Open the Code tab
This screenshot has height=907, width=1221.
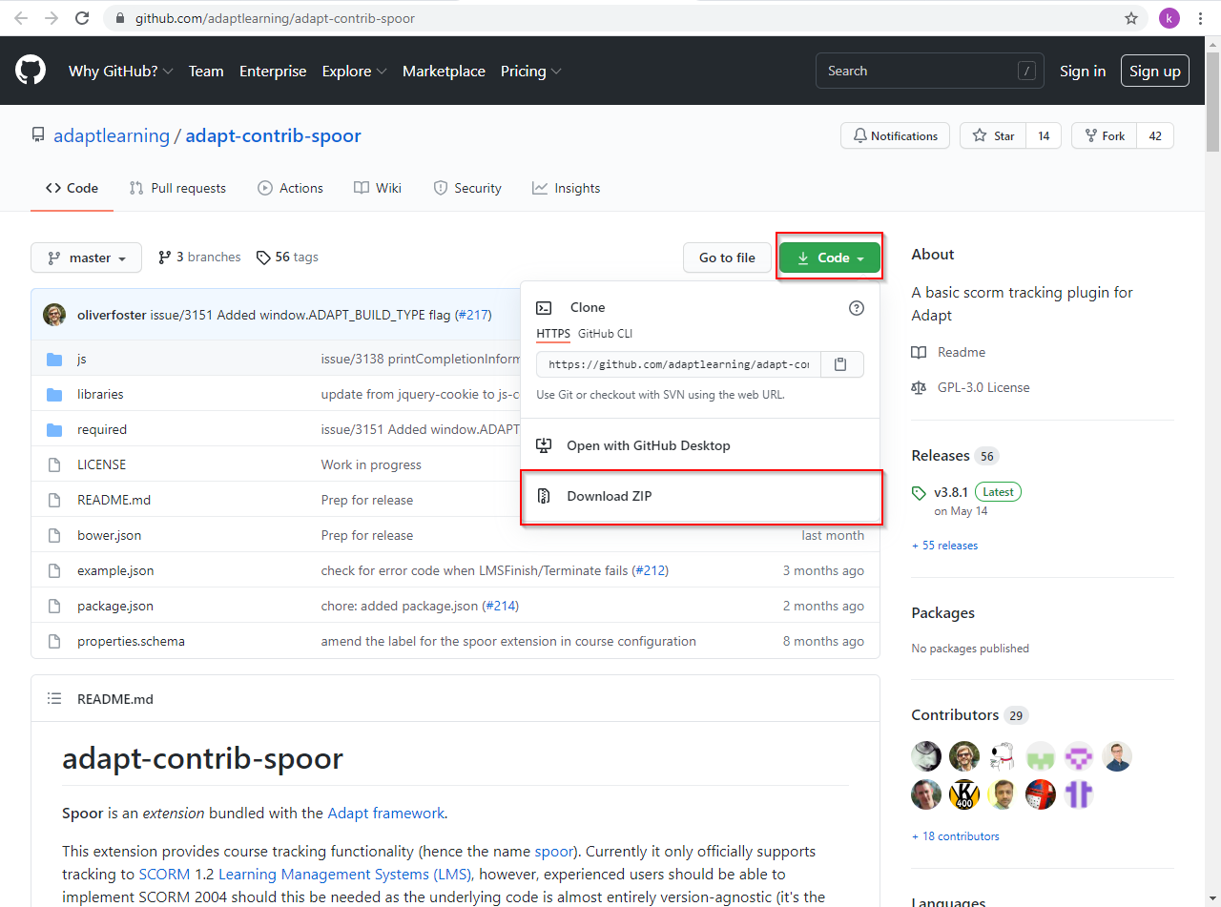coord(72,188)
